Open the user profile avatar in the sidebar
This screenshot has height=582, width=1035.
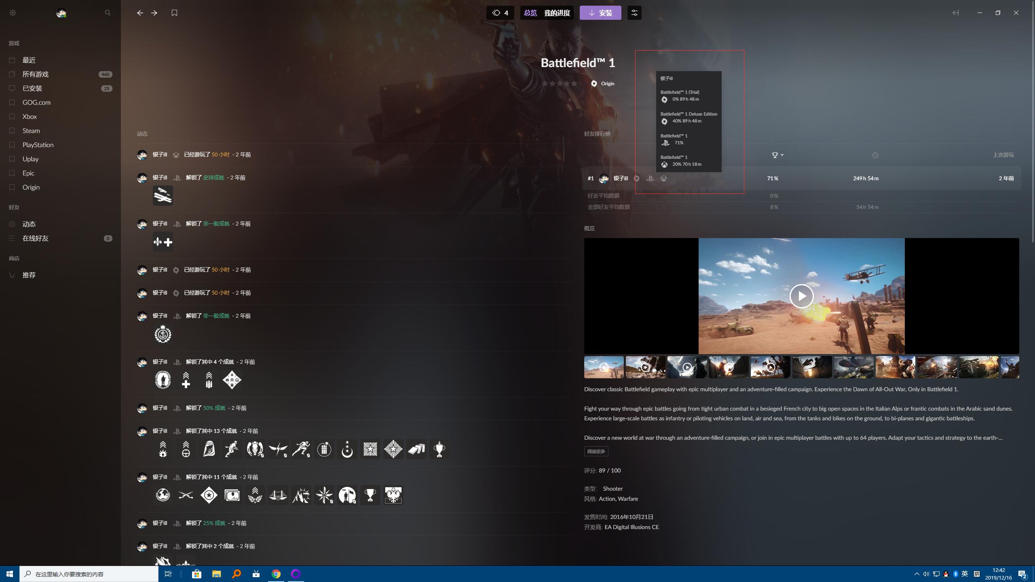[x=61, y=13]
